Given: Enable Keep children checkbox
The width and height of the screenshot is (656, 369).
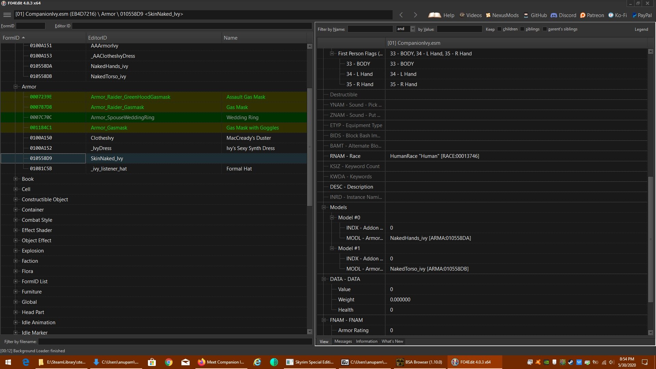Looking at the screenshot, I should pos(499,29).
